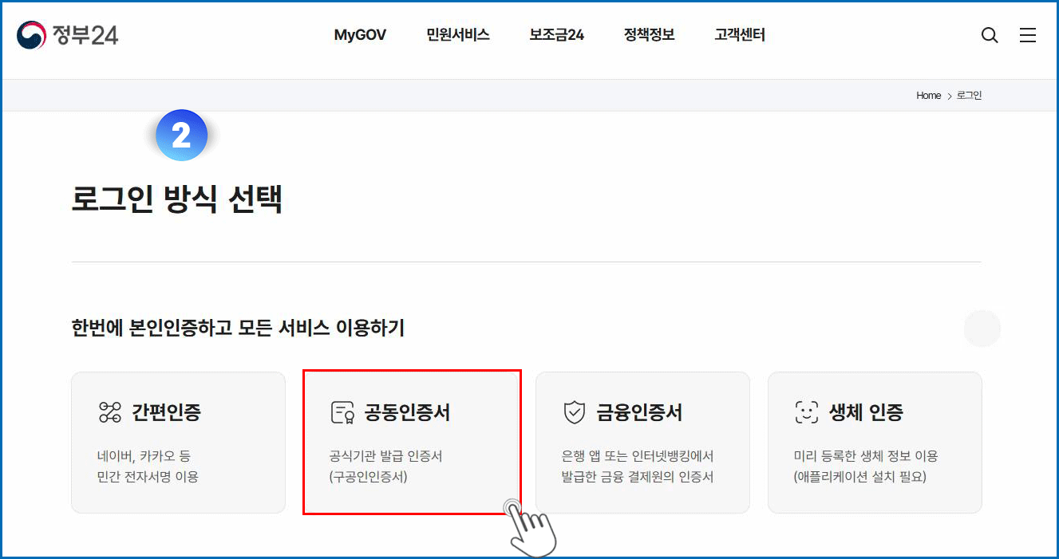Click the 간편인증 link icon

pyautogui.click(x=109, y=412)
